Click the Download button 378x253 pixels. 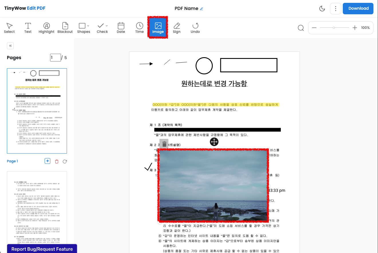[358, 9]
